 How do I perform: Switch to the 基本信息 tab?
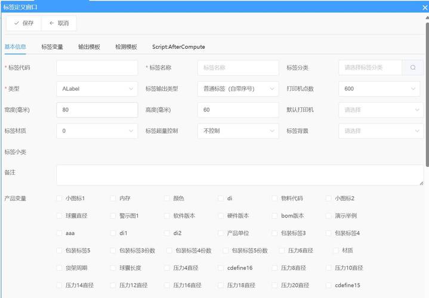click(x=16, y=46)
